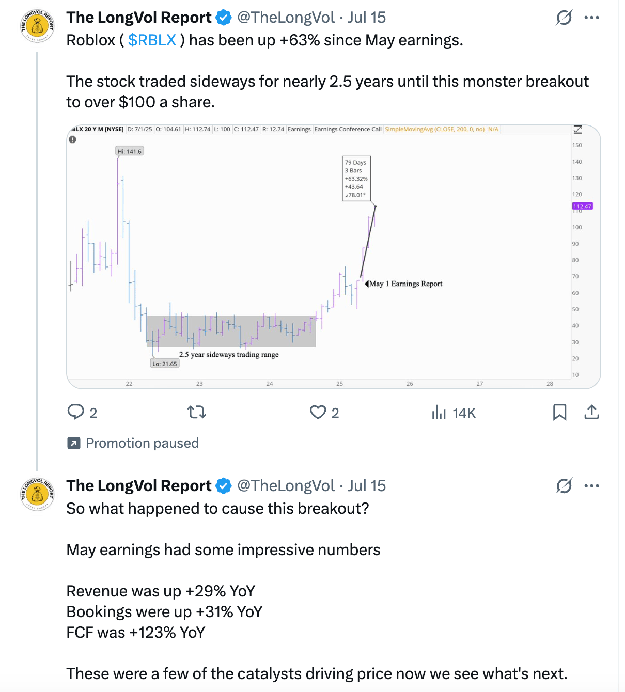Click the share icon on first tweet
This screenshot has width=625, height=692.
[x=591, y=412]
